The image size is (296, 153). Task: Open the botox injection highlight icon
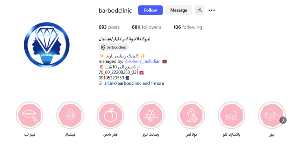[191, 115]
